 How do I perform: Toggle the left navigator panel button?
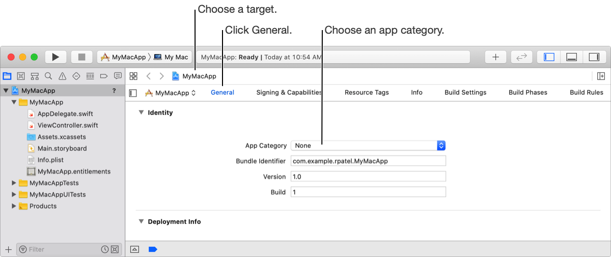(x=549, y=57)
